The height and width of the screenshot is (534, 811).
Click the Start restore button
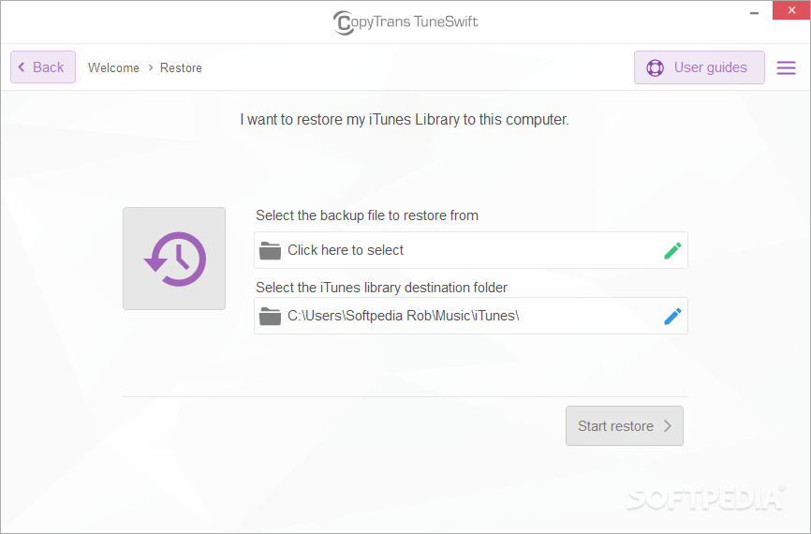625,426
